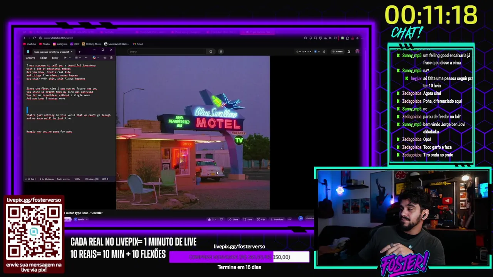The image size is (493, 277).
Task: Open the browser downloads icon
Action: click(357, 38)
